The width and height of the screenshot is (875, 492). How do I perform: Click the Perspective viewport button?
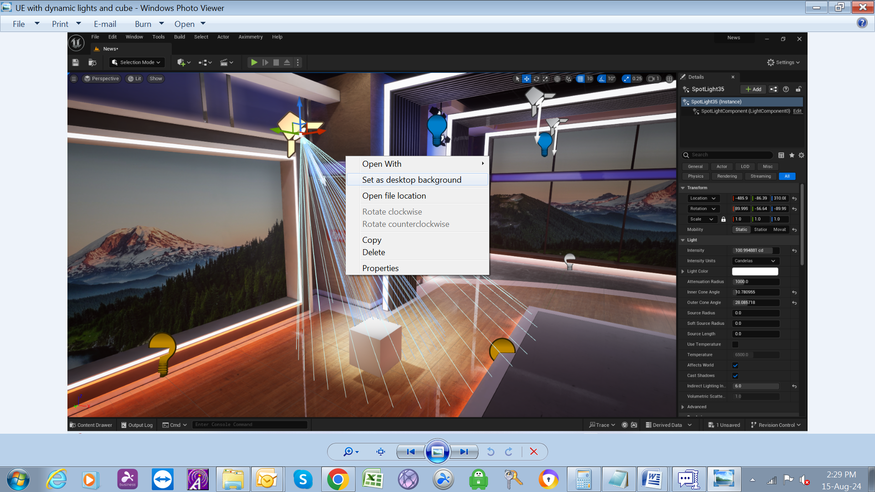[x=101, y=79]
